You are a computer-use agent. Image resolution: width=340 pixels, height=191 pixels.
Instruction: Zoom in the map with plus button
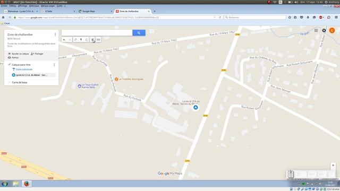point(333,166)
